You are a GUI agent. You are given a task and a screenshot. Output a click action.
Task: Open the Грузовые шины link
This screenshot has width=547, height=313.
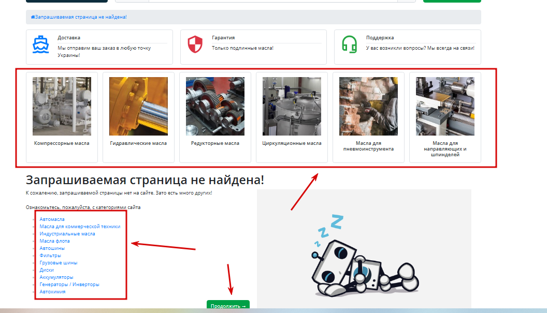(x=59, y=263)
